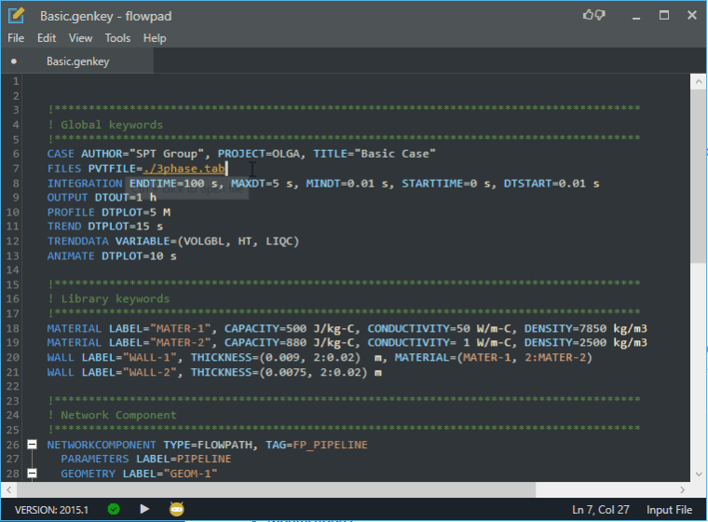This screenshot has width=708, height=522.
Task: Click the yellow ninja face icon
Action: [x=177, y=509]
